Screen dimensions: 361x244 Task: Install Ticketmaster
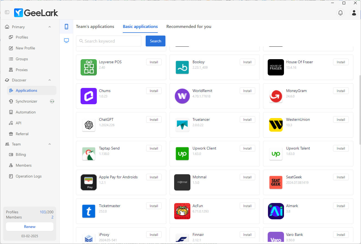coord(154,206)
